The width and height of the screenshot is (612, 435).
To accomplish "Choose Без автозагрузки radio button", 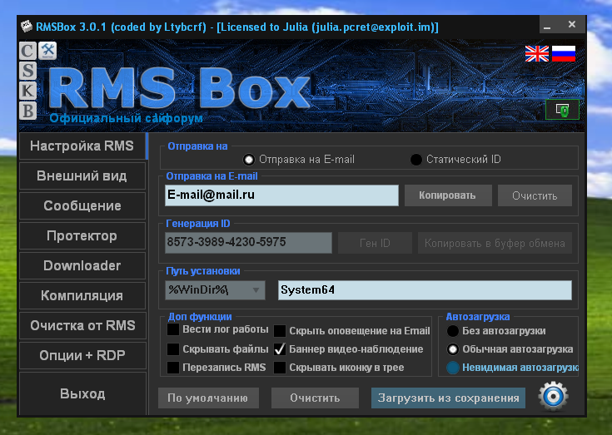I will [452, 330].
